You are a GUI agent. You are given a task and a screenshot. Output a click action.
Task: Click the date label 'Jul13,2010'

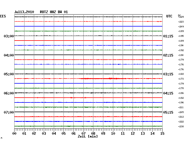(x=24, y=12)
